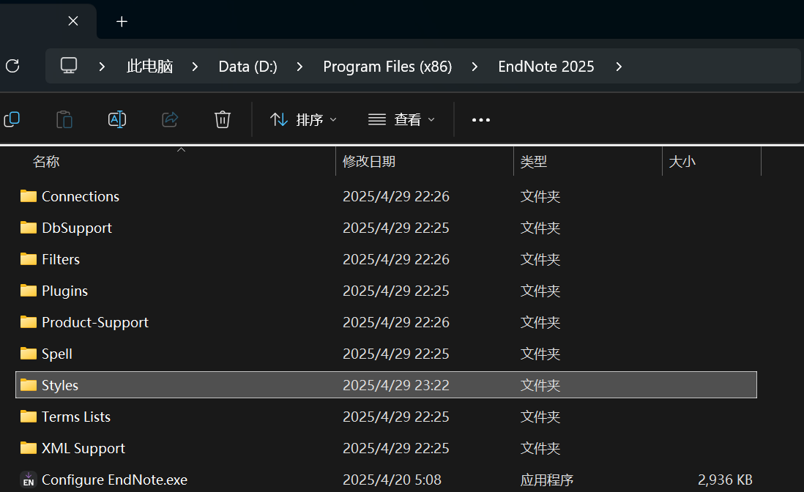Screen dimensions: 804x492
Task: Select the Terms Lists folder name
Action: tap(76, 417)
